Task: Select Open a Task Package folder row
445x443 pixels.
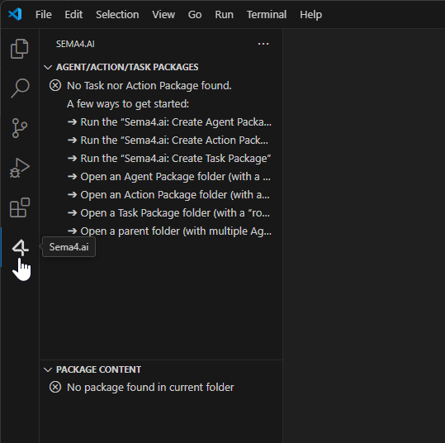Action: click(161, 213)
